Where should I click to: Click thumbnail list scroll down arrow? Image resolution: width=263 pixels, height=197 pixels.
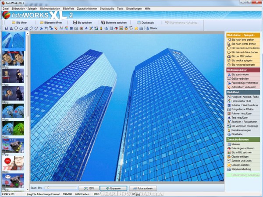(28, 190)
